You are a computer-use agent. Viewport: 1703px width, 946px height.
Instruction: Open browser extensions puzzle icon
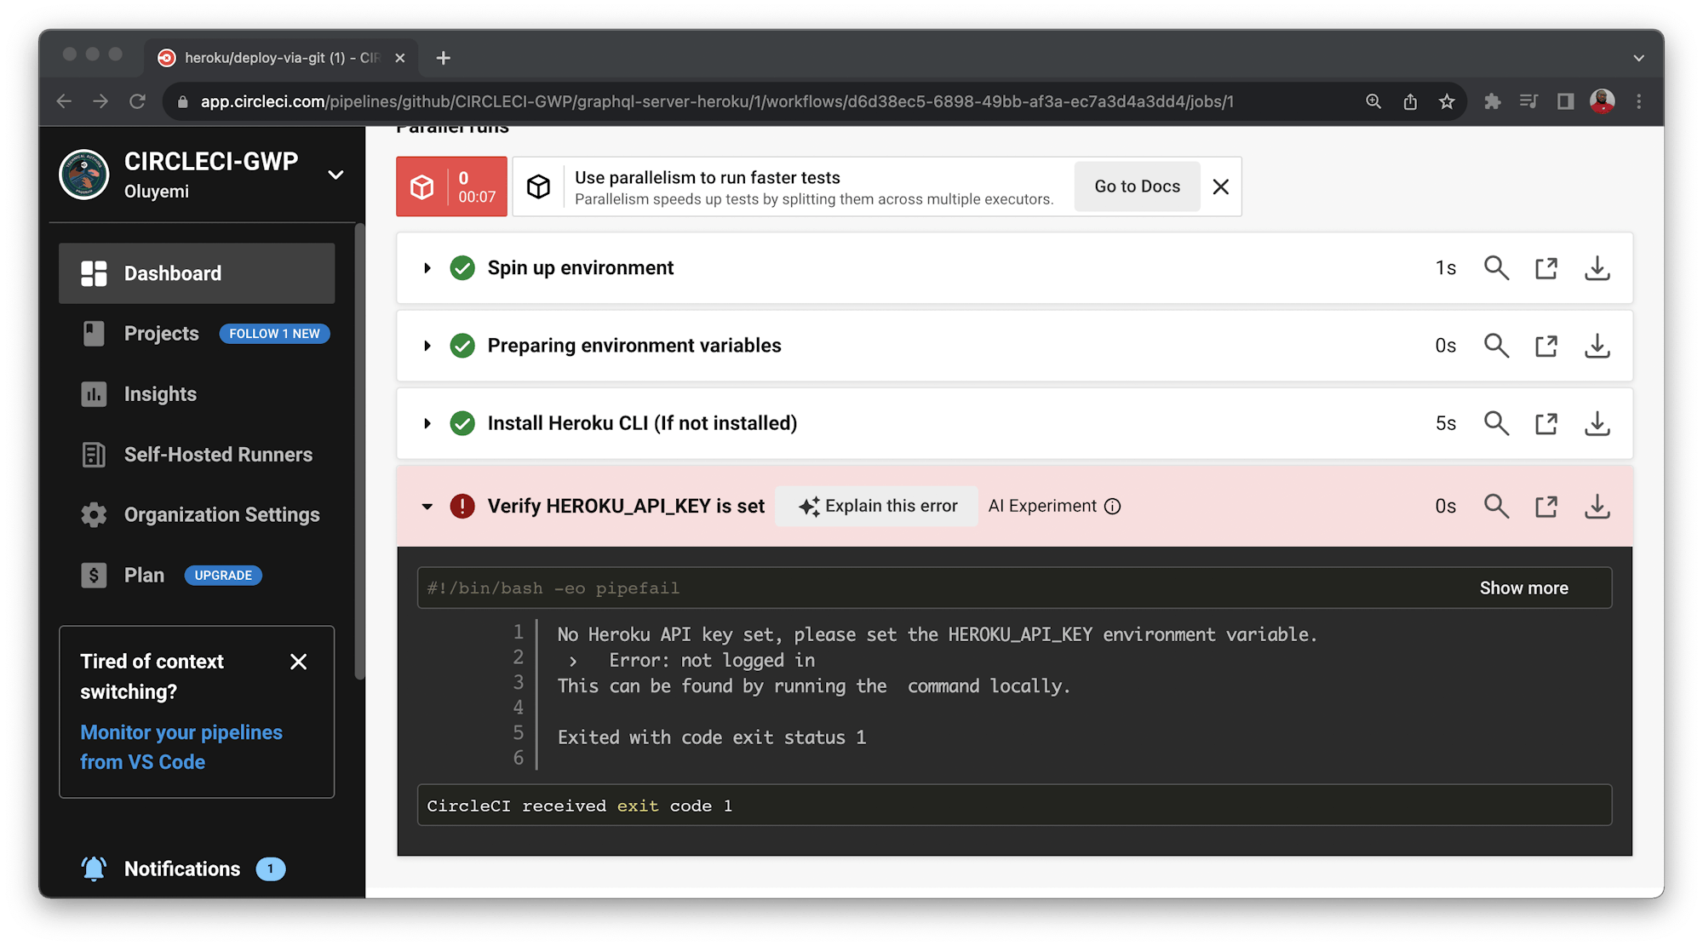pos(1492,102)
